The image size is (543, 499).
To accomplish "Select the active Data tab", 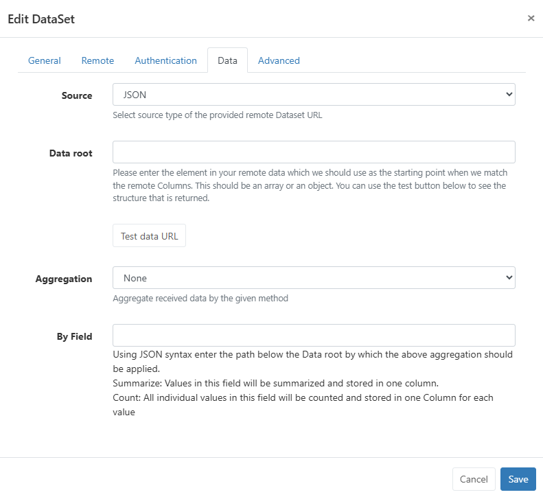I will 227,60.
